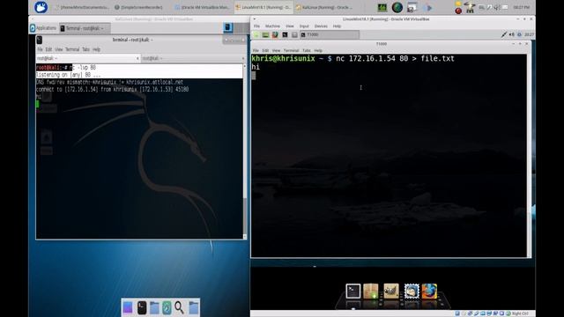Open Machine menu of LinuxMint VirtualBox window
The height and width of the screenshot is (317, 564).
272,26
